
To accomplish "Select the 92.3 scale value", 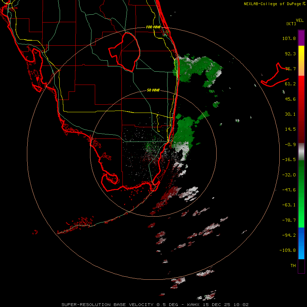I will point(290,54).
